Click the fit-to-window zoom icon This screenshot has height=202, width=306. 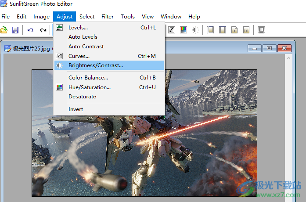(x=211, y=30)
